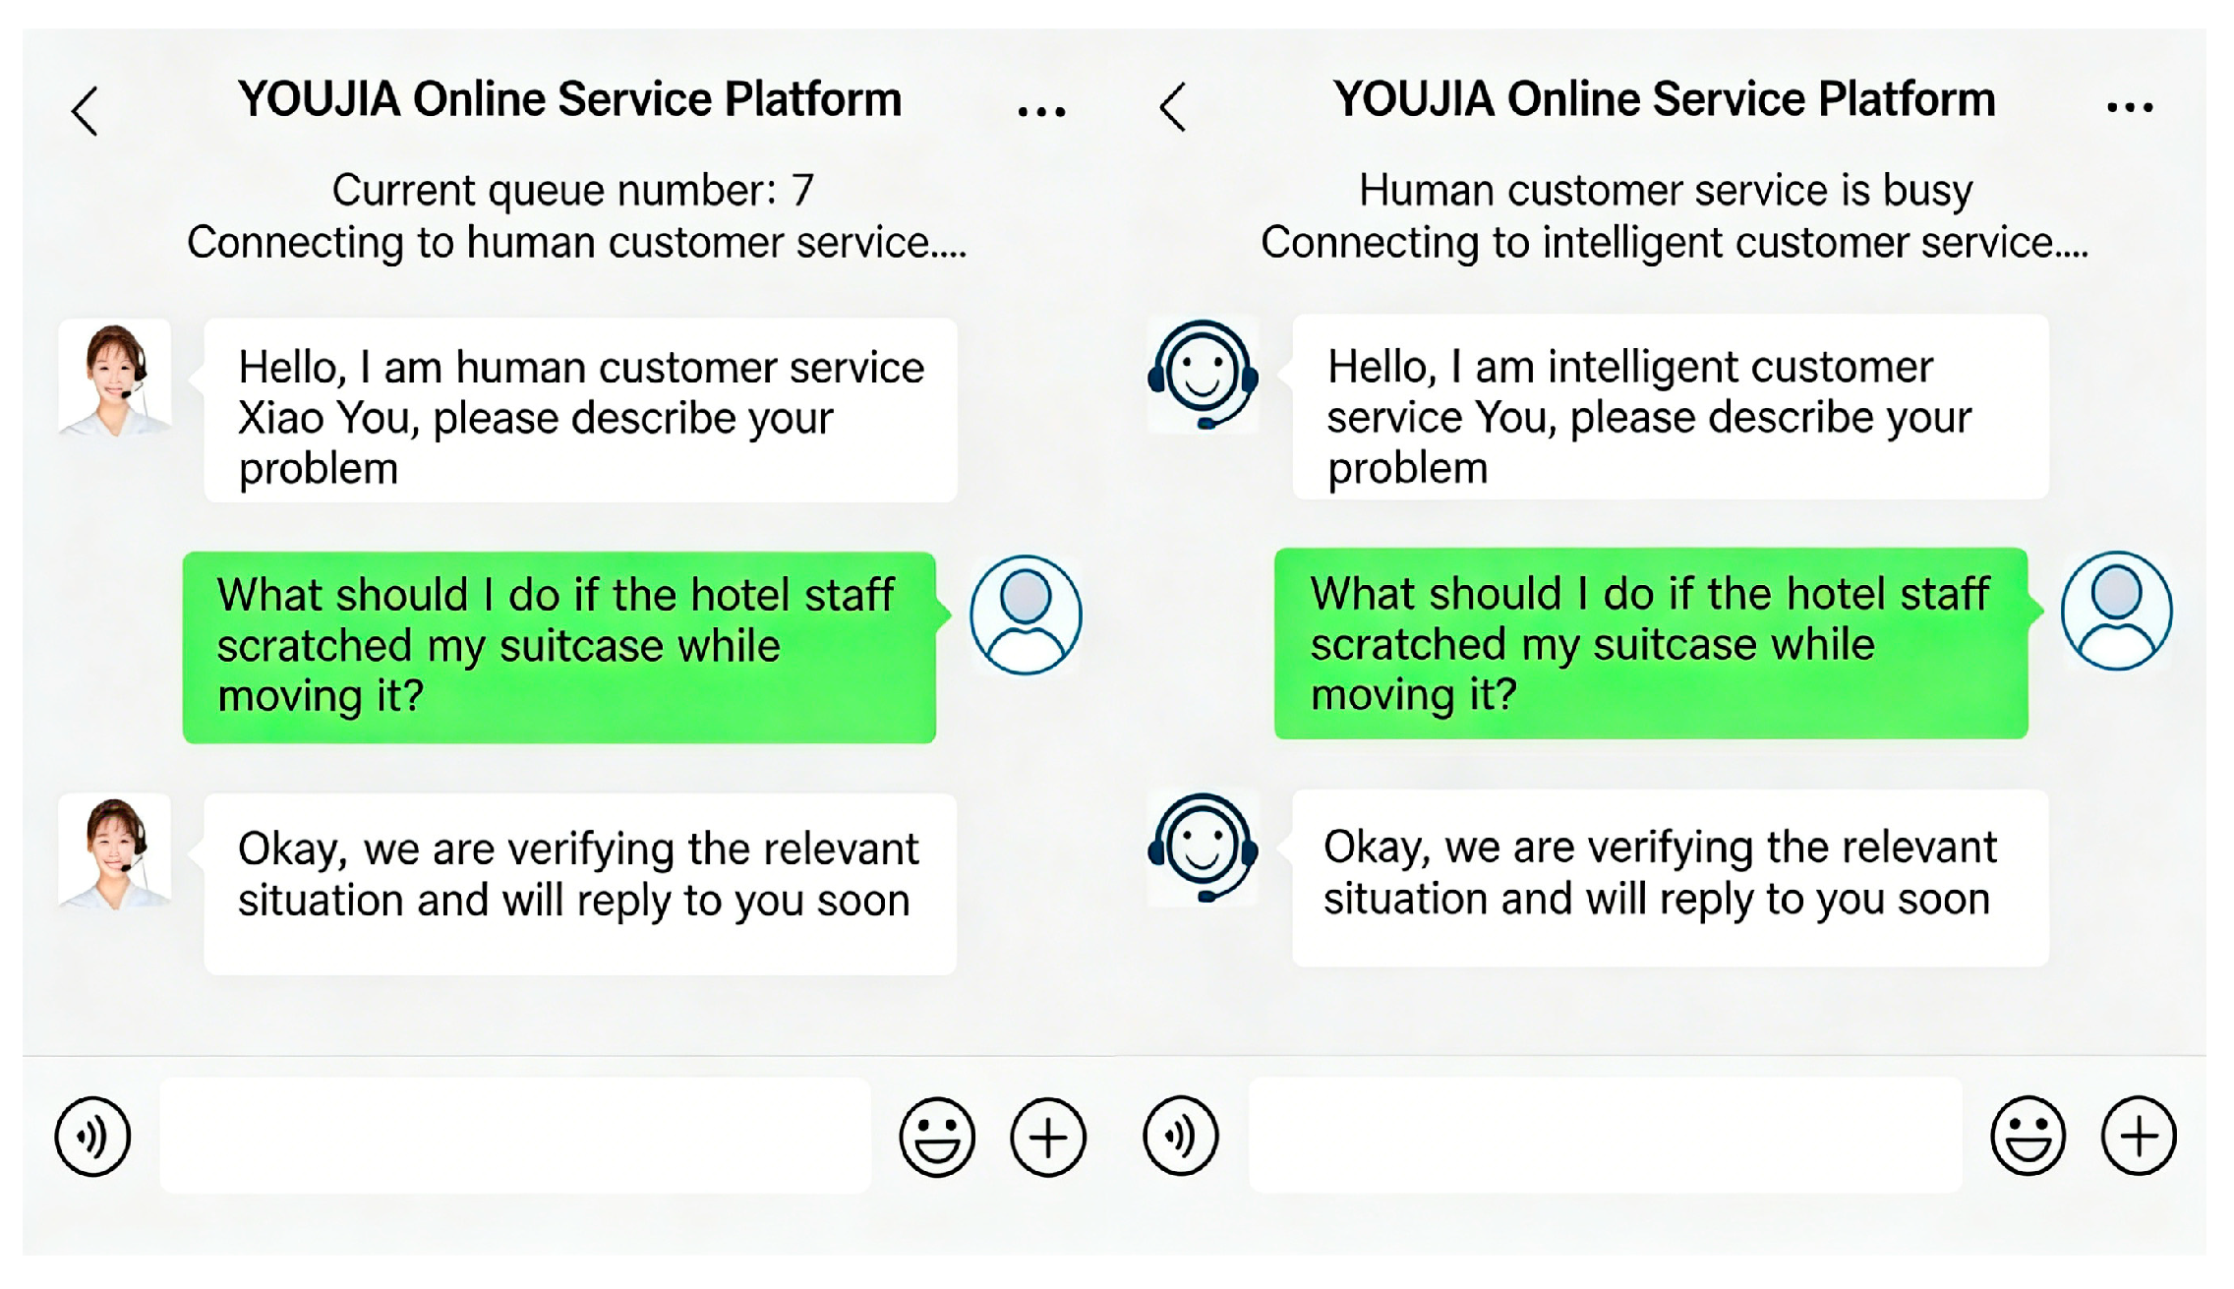Tap user profile avatar in right chat
Image resolution: width=2234 pixels, height=1289 pixels.
tap(2116, 611)
